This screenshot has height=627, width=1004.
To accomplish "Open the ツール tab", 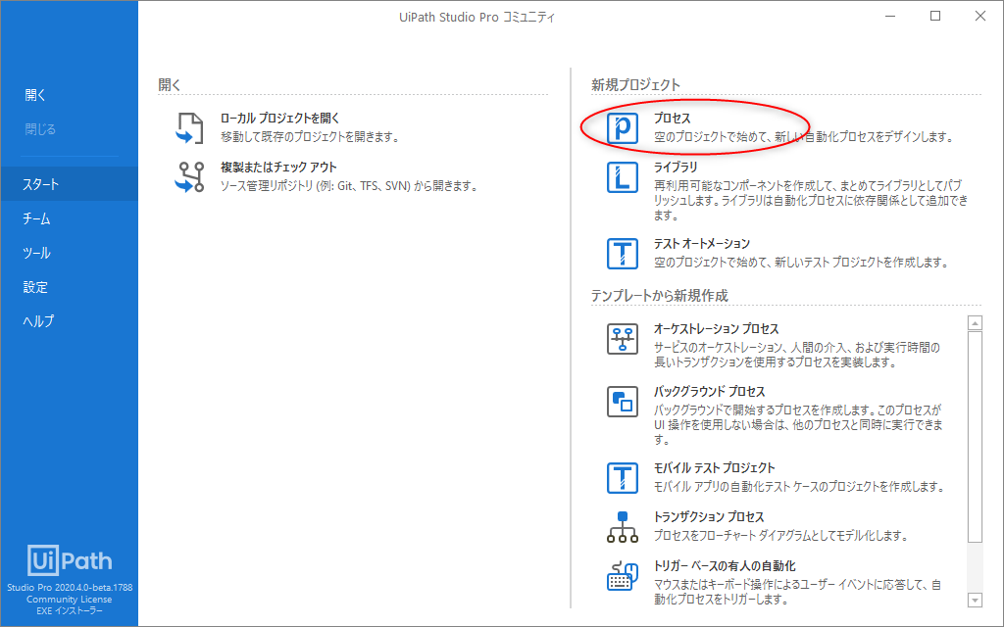I will 36,253.
